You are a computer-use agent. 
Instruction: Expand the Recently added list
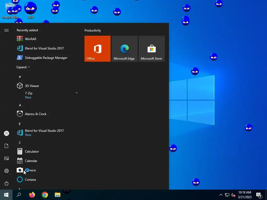point(23,67)
